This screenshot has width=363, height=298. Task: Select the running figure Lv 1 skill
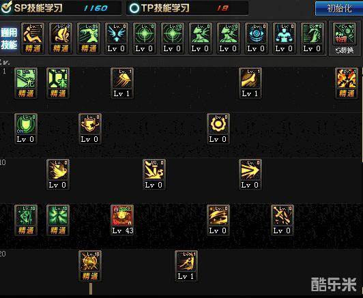[186, 266]
